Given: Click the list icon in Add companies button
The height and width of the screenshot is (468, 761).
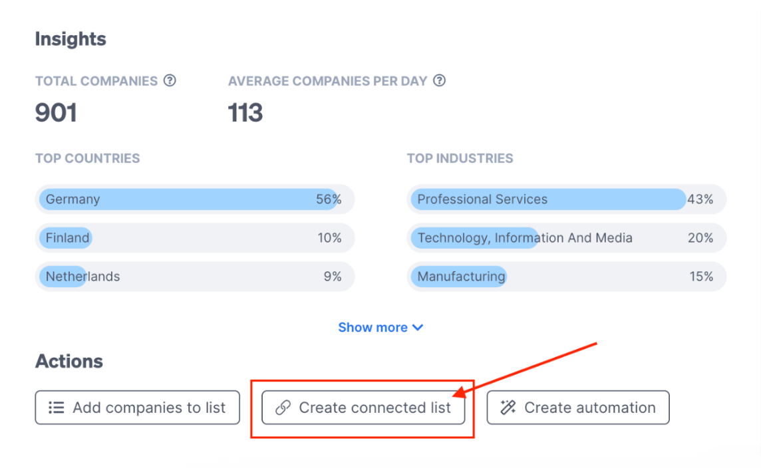Looking at the screenshot, I should click(x=57, y=408).
